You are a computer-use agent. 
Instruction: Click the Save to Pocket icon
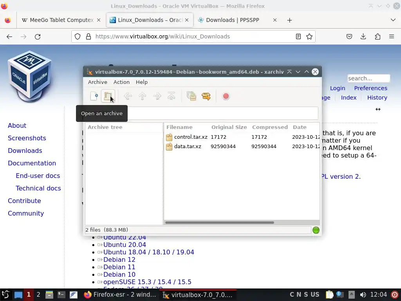pos(349,36)
